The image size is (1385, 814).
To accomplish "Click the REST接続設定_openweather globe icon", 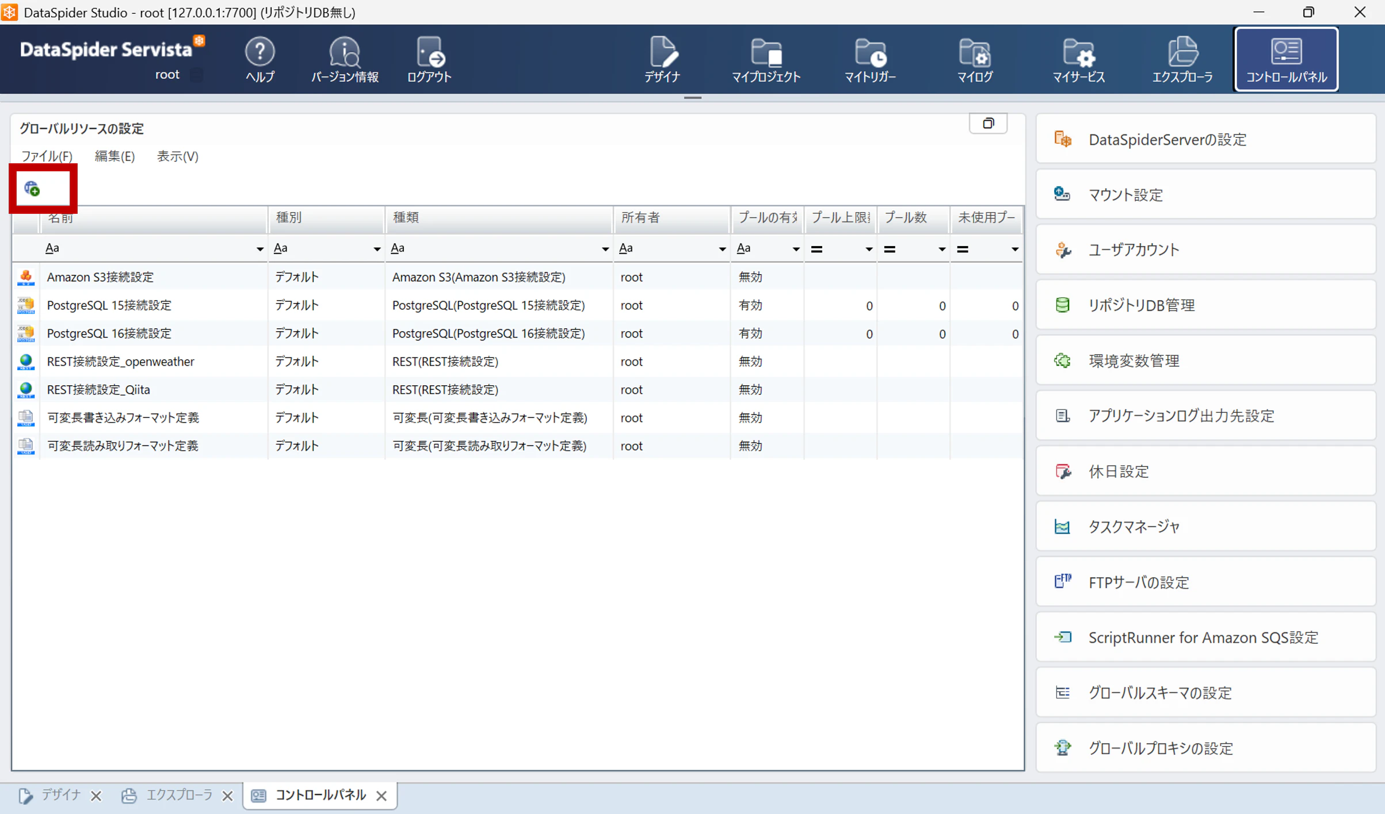I will (x=26, y=362).
